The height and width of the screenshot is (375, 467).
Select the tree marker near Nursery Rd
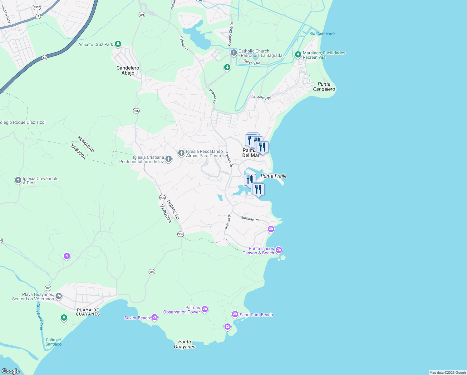point(227,67)
